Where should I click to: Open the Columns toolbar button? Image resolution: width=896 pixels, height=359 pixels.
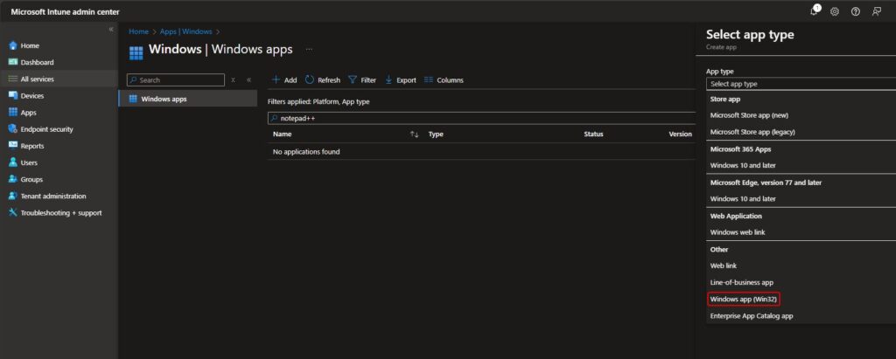coord(444,79)
